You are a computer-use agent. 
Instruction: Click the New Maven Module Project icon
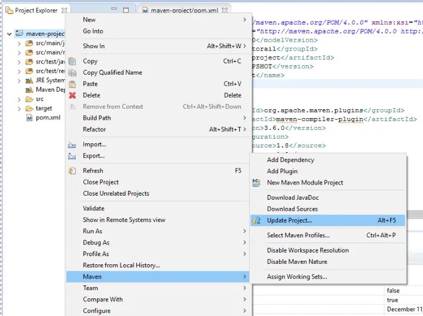click(x=256, y=183)
